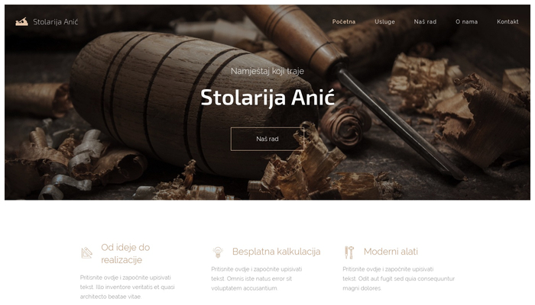
Task: Click the Stolarija Anić logo text in the header
Action: point(56,22)
